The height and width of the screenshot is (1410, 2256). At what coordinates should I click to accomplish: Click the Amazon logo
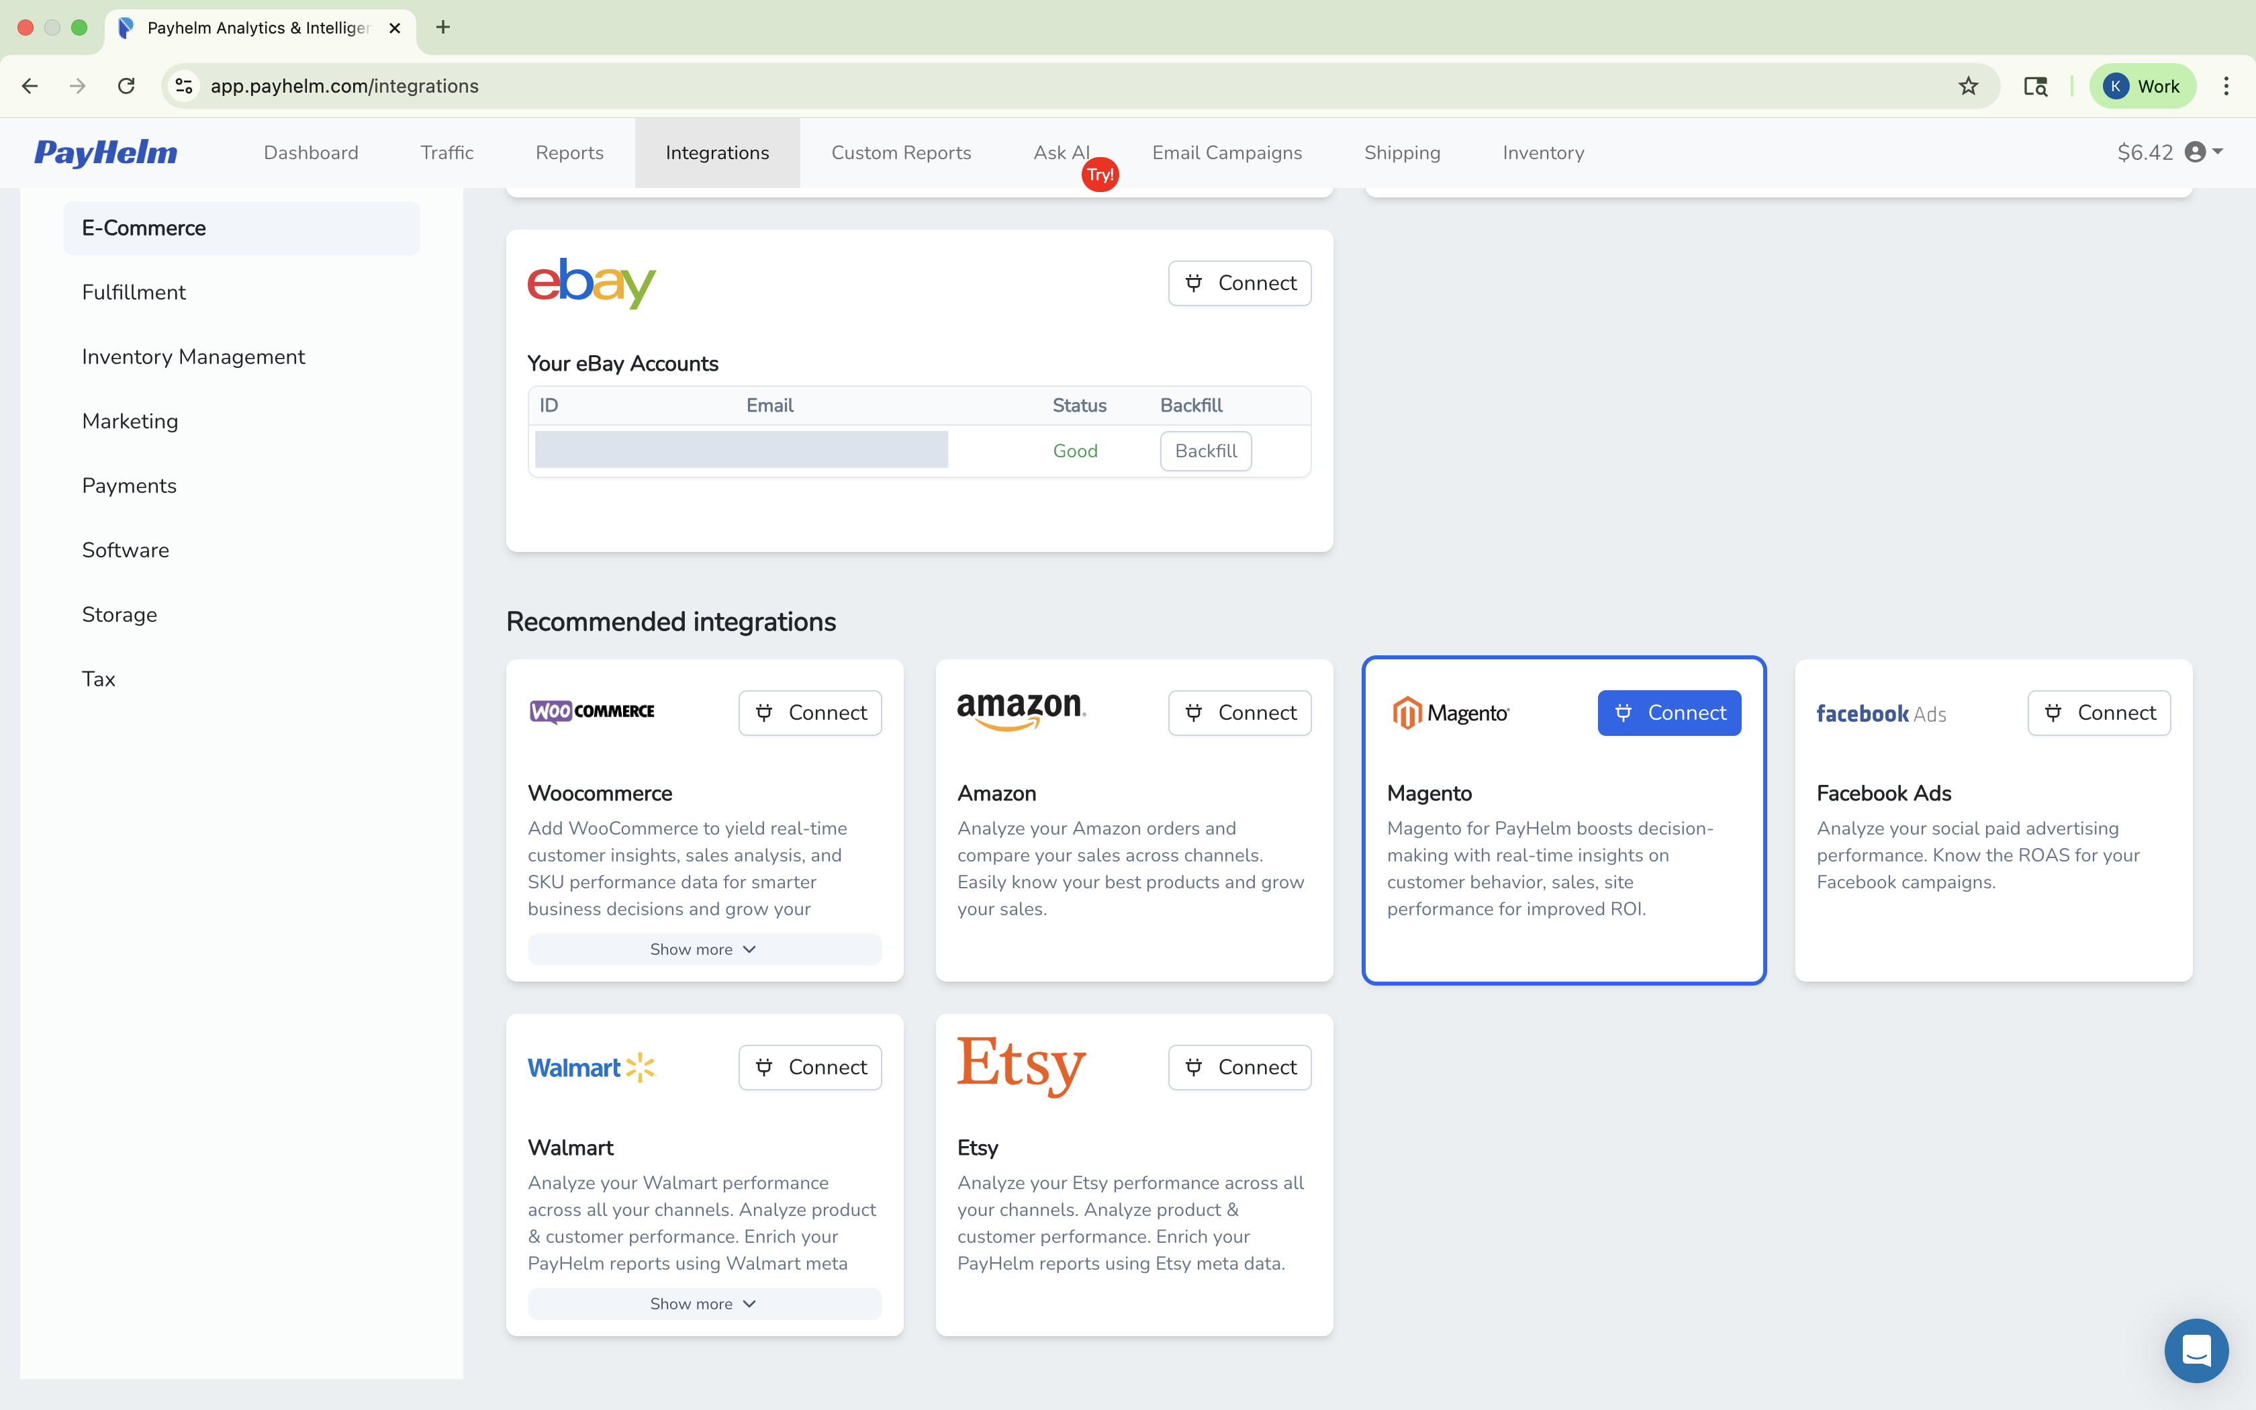1021,710
